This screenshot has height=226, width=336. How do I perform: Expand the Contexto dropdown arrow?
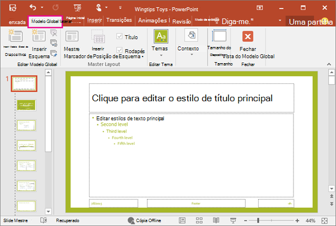point(192,55)
